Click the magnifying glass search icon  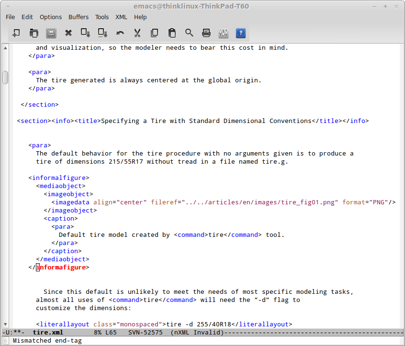pos(189,33)
